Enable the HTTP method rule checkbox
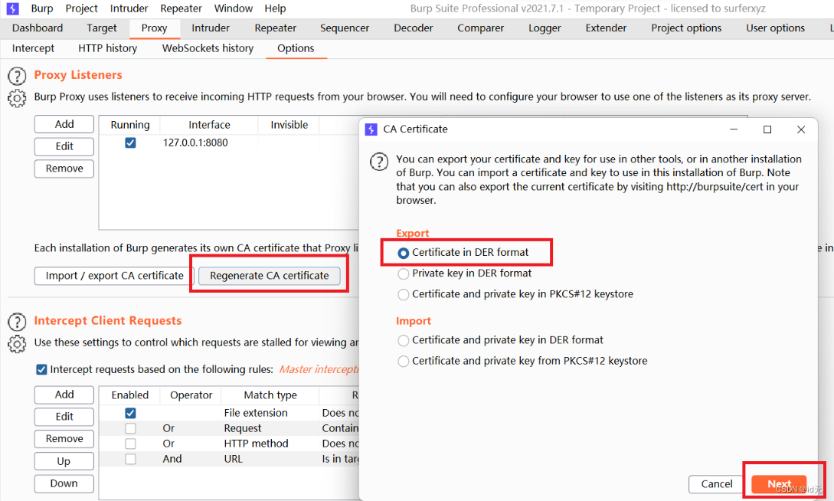The width and height of the screenshot is (834, 501). 130,444
